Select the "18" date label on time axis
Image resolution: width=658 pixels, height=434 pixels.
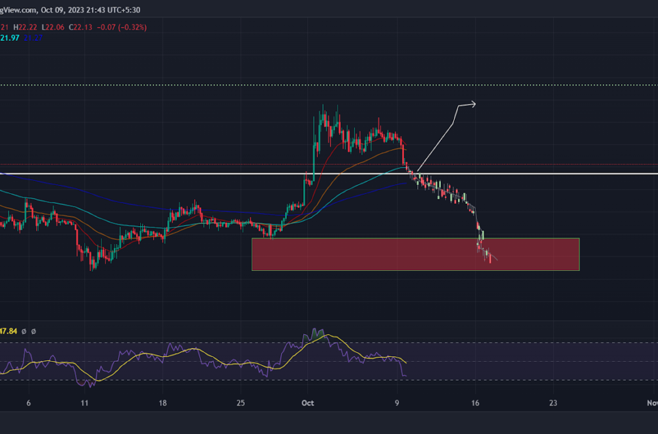[163, 403]
